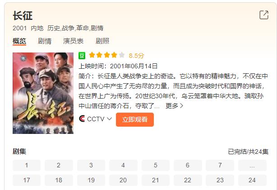Select episode 24
This screenshot has width=277, height=190.
[252, 180]
